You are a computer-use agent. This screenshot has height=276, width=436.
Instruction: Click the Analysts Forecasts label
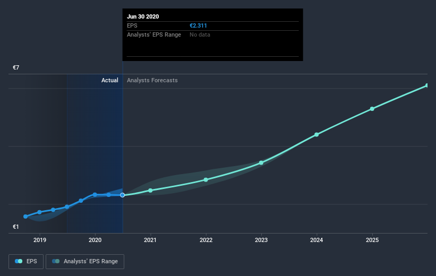coord(152,80)
